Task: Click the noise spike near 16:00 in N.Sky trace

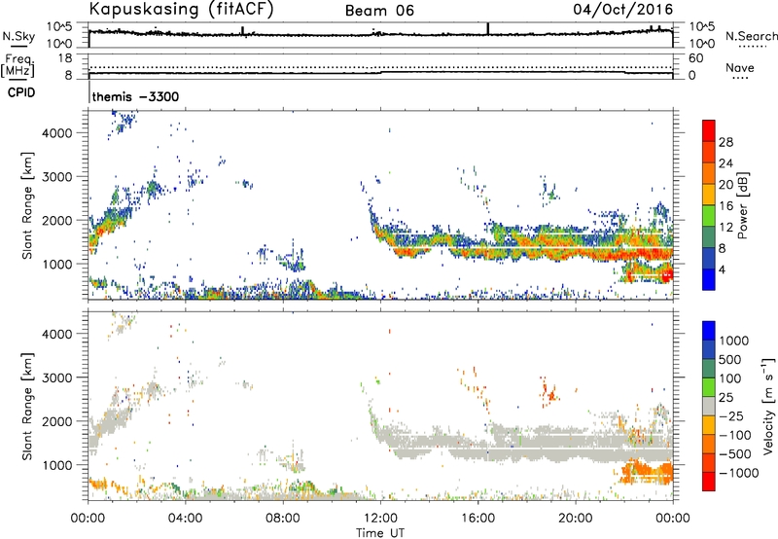Action: (488, 29)
